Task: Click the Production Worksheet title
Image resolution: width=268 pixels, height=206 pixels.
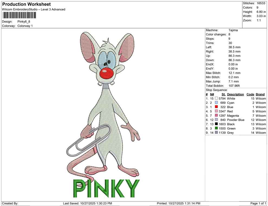Action: coord(27,4)
